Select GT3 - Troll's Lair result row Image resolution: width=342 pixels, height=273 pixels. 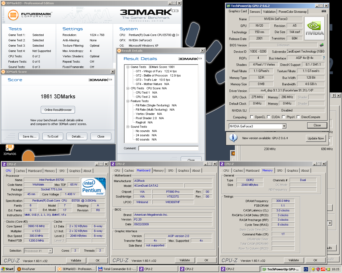(x=153, y=80)
